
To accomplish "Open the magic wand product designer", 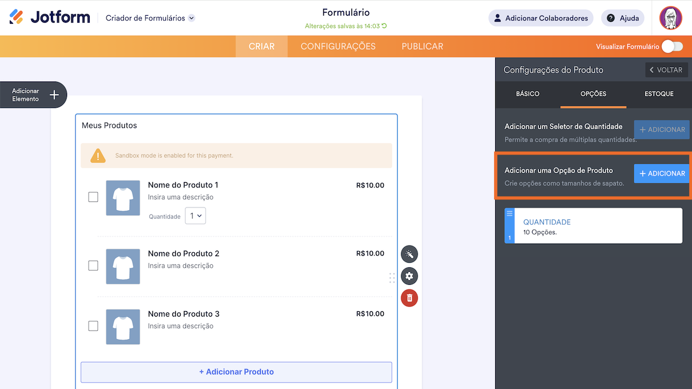I will click(409, 254).
